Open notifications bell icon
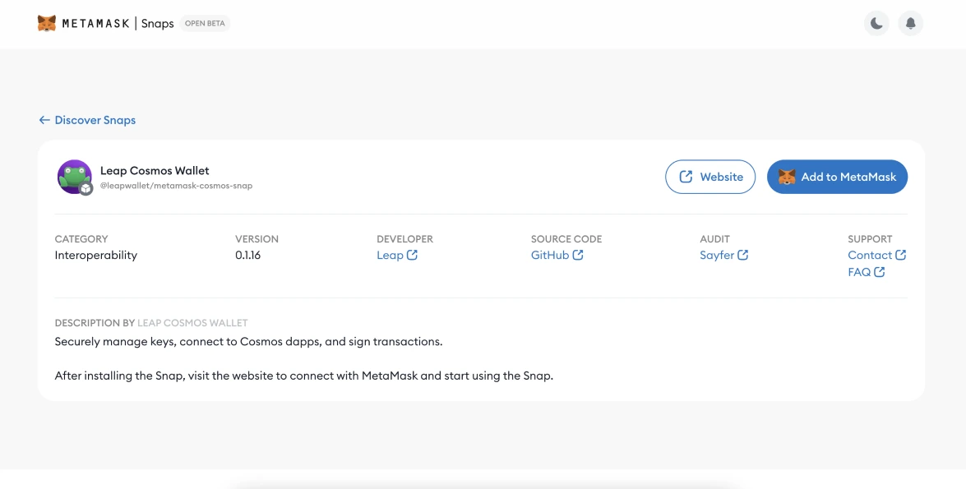Screen dimensions: 966x489 coord(911,23)
